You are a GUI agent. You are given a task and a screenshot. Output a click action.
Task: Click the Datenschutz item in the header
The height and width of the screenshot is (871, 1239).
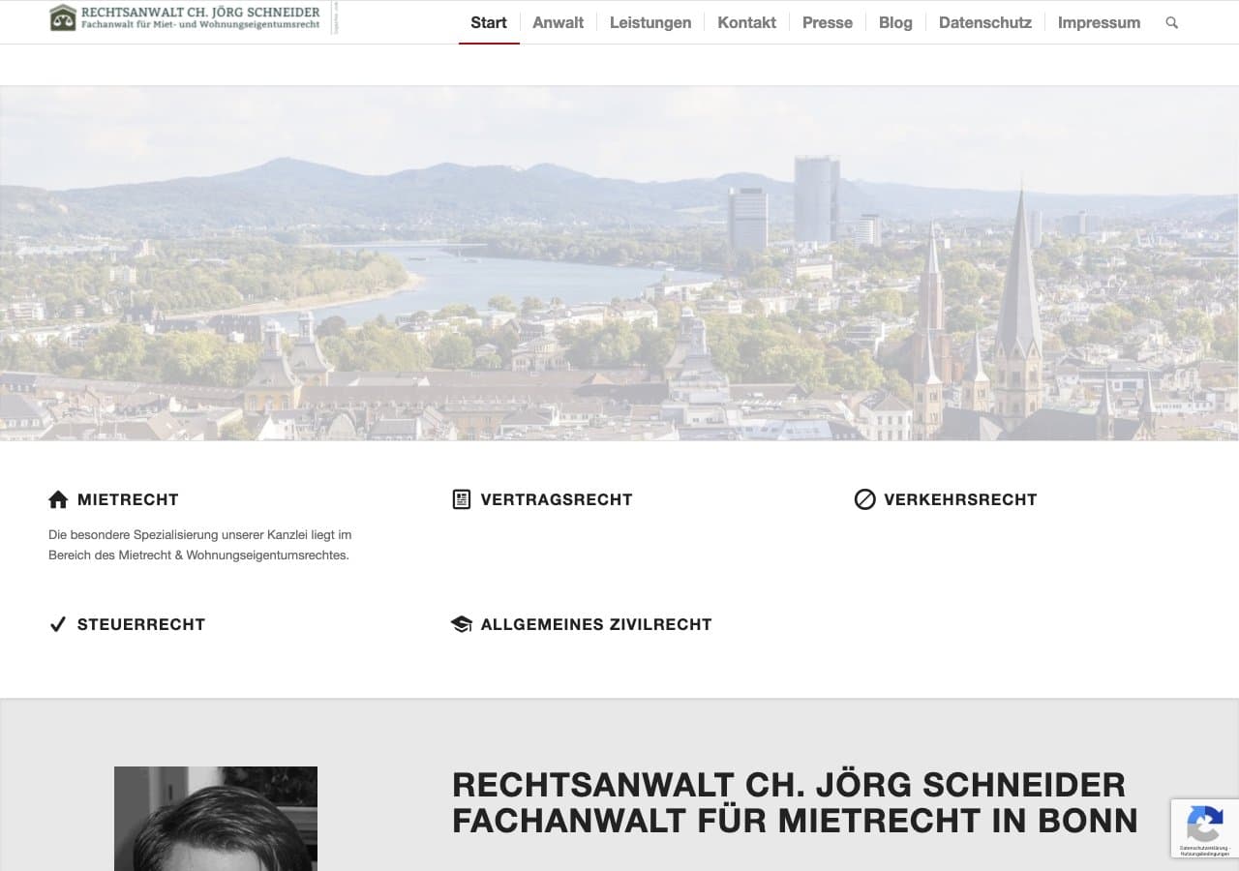(984, 22)
